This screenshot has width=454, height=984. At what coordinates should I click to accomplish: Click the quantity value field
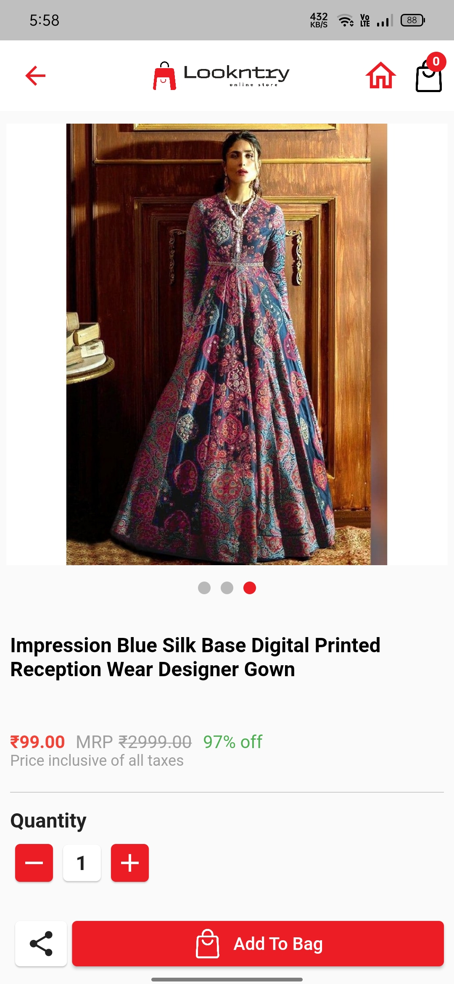click(82, 862)
